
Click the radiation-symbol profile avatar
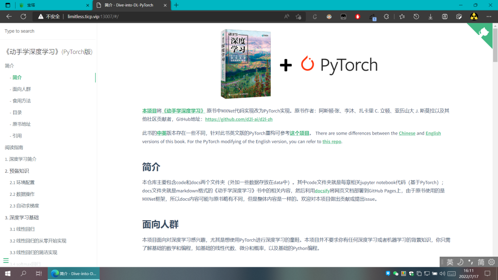click(474, 17)
